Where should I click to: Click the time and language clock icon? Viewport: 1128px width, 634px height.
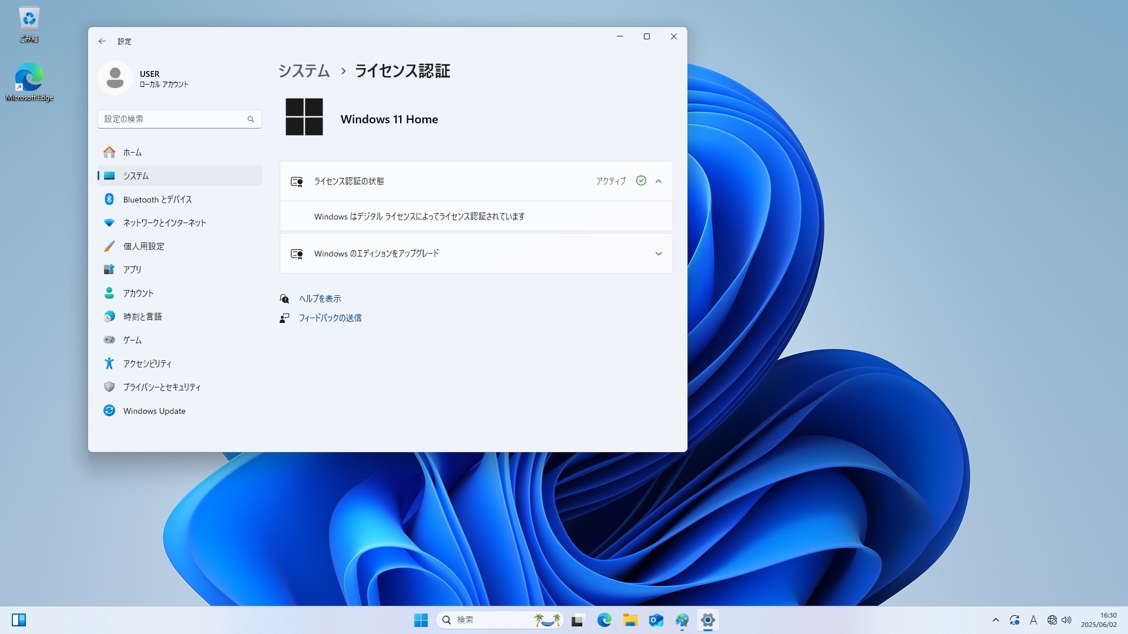[109, 316]
